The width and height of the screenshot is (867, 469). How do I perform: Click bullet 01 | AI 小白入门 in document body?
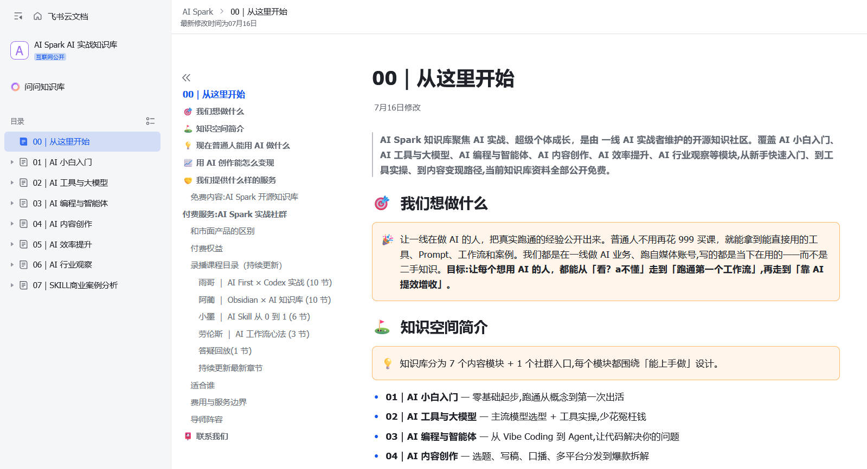422,397
